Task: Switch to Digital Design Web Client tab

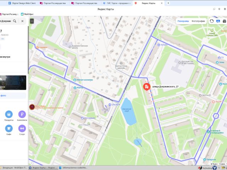Action: [22, 3]
